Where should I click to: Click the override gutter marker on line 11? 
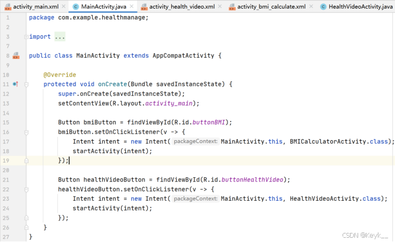pyautogui.click(x=16, y=84)
